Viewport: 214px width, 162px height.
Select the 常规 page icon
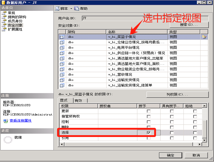(x=4, y=13)
